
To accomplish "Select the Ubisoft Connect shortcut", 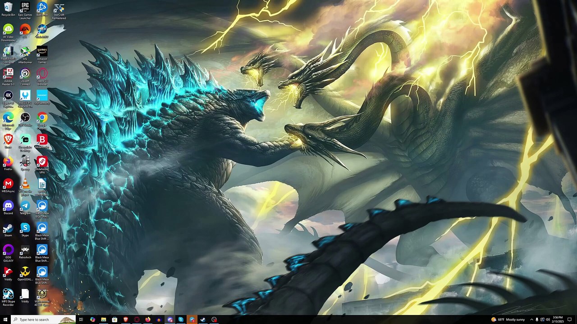I will (25, 77).
